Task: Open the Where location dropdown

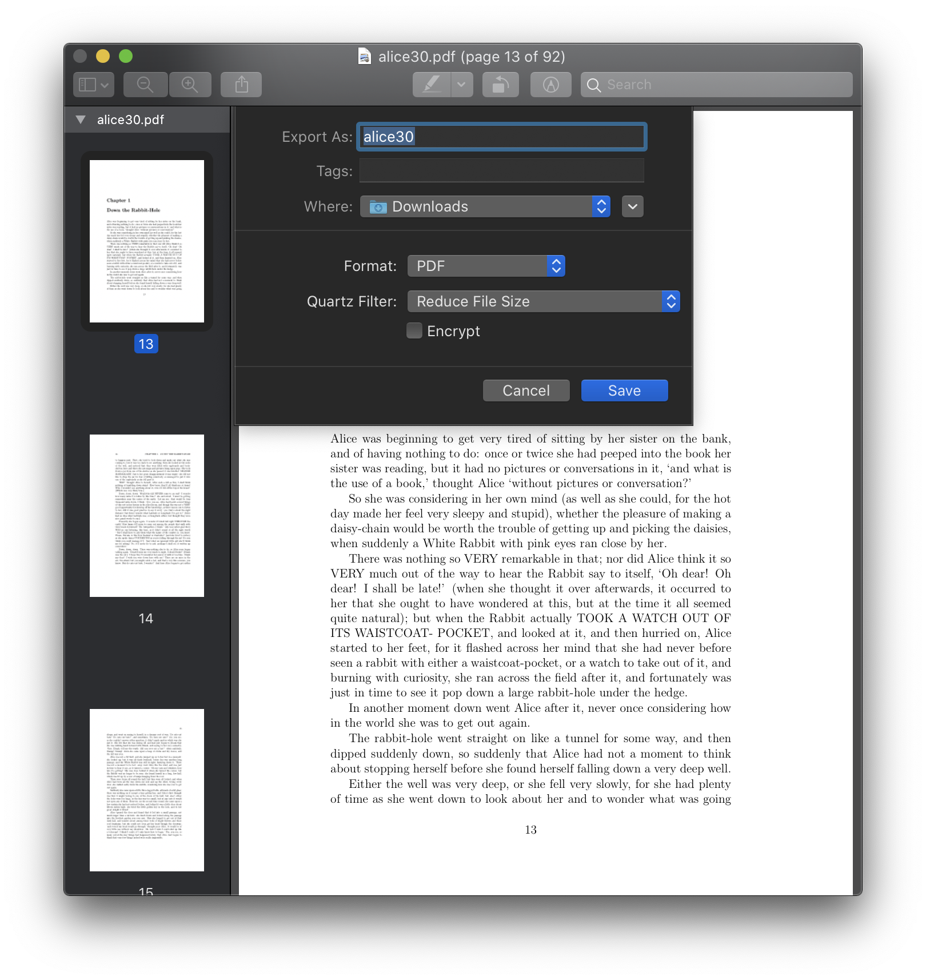Action: click(600, 206)
